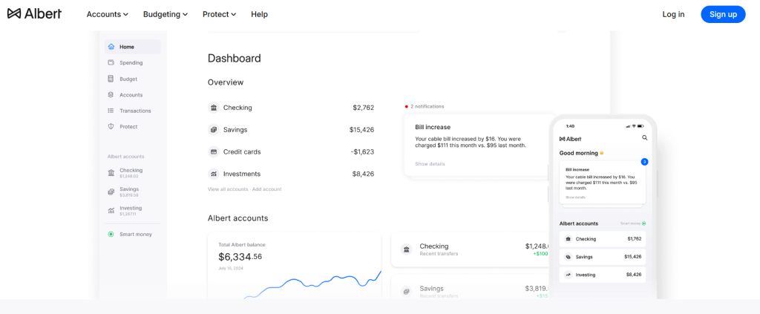Click the sidebar Checking bank icon
Screen dimensions: 760x314
tap(111, 173)
